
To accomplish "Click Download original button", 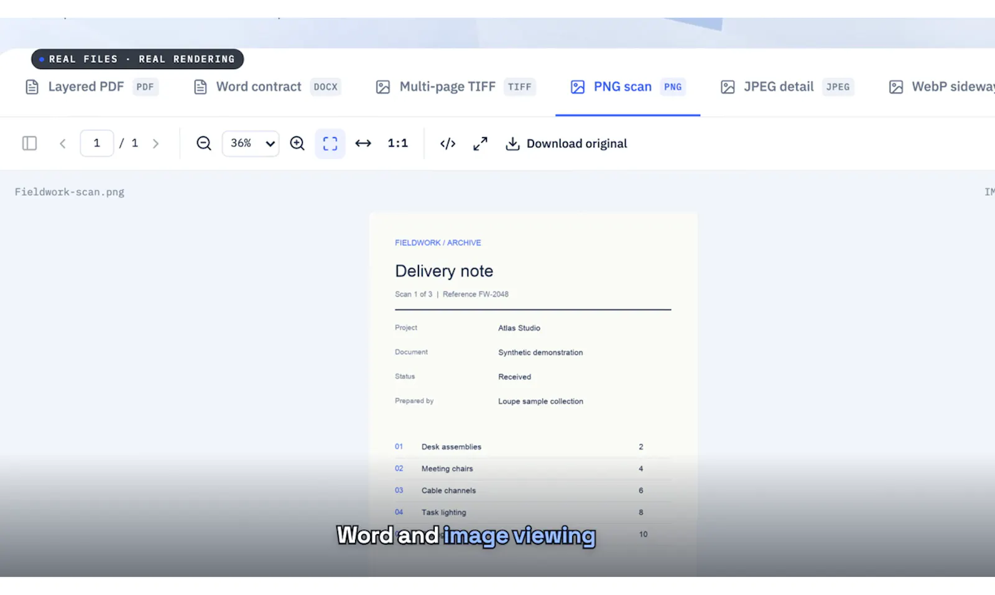I will [x=566, y=144].
